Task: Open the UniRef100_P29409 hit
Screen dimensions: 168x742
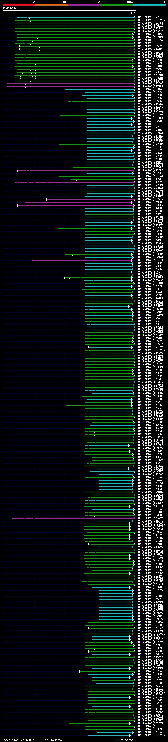Action: 151,89
